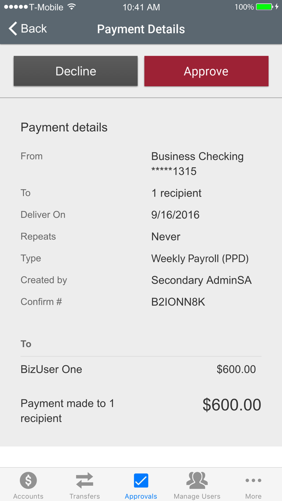
Task: Open Transfers via the arrows icon
Action: pos(85,480)
